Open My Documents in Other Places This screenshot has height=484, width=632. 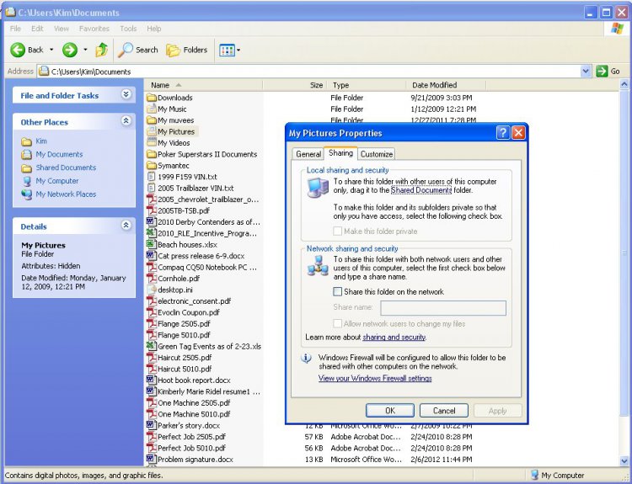59,154
